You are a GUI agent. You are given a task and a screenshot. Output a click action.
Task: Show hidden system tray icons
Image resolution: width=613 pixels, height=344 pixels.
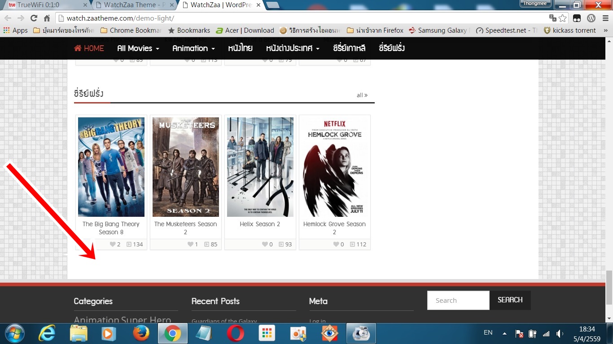point(505,334)
